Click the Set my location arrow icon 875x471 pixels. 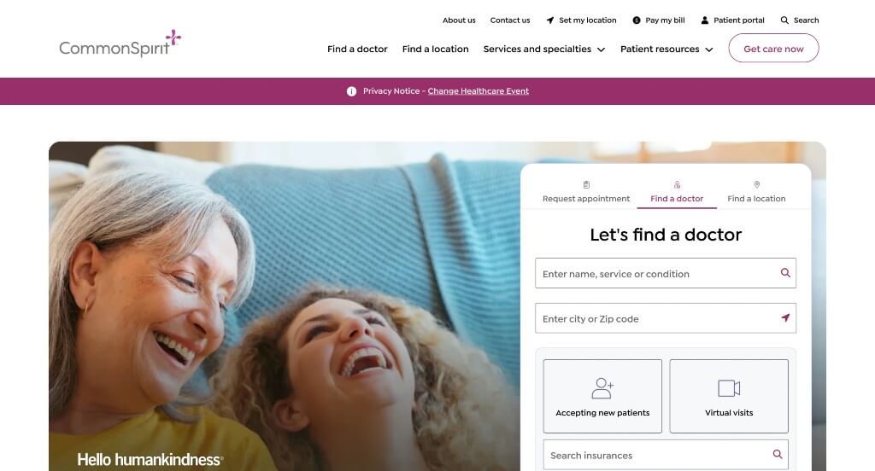pyautogui.click(x=550, y=20)
